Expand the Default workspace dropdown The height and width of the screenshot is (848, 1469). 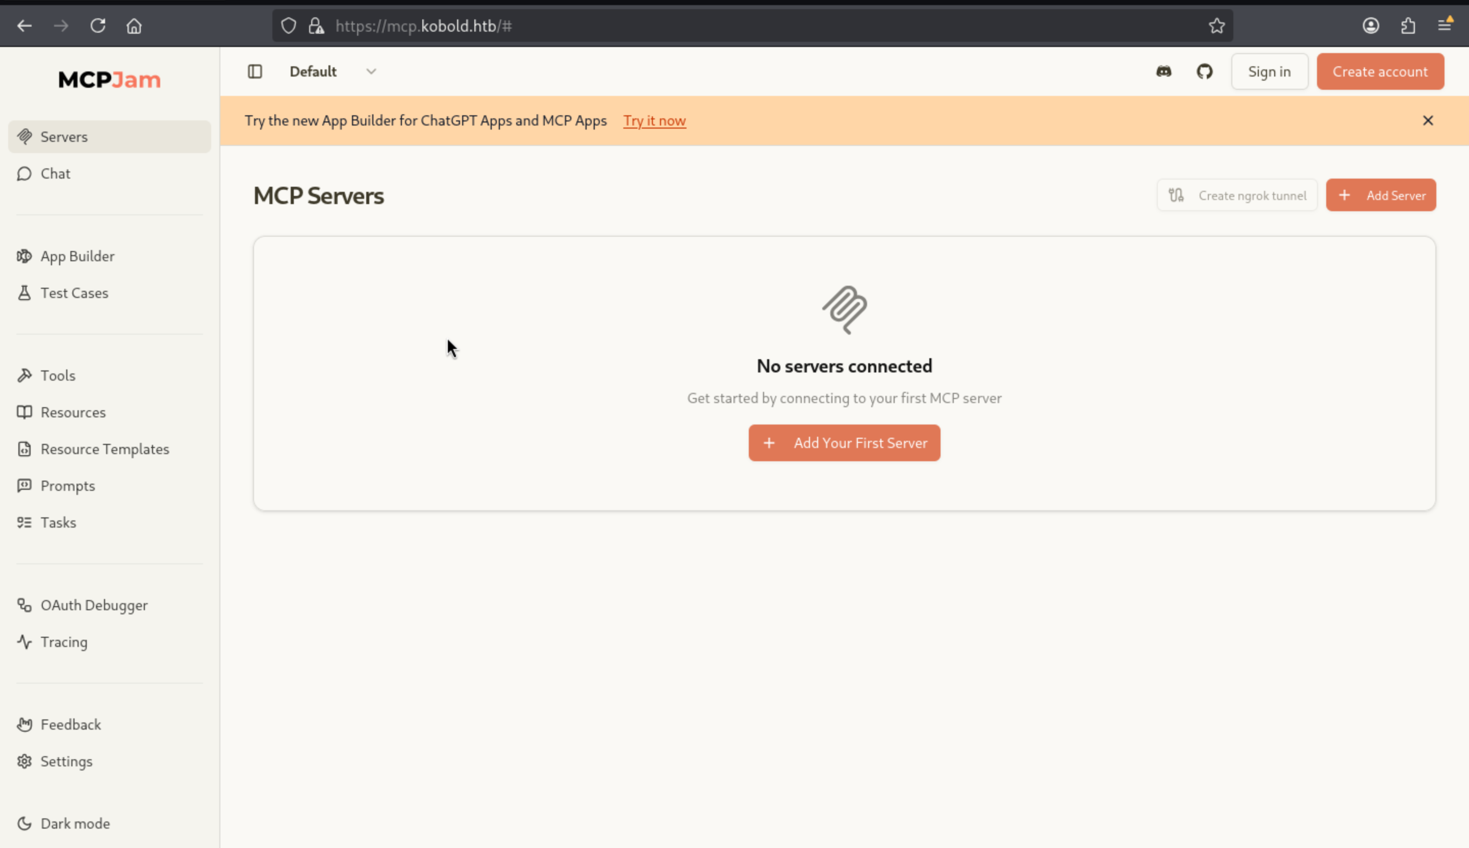[x=370, y=71]
